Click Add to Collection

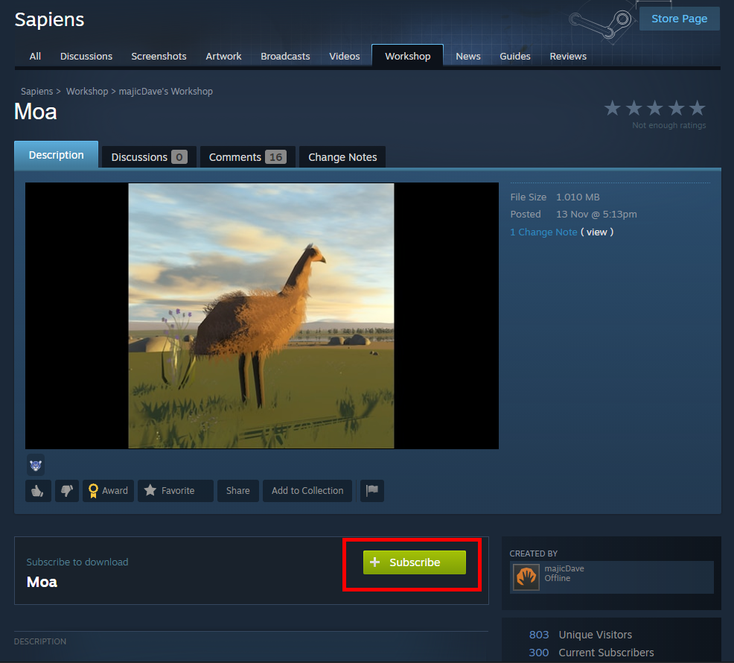coord(307,491)
